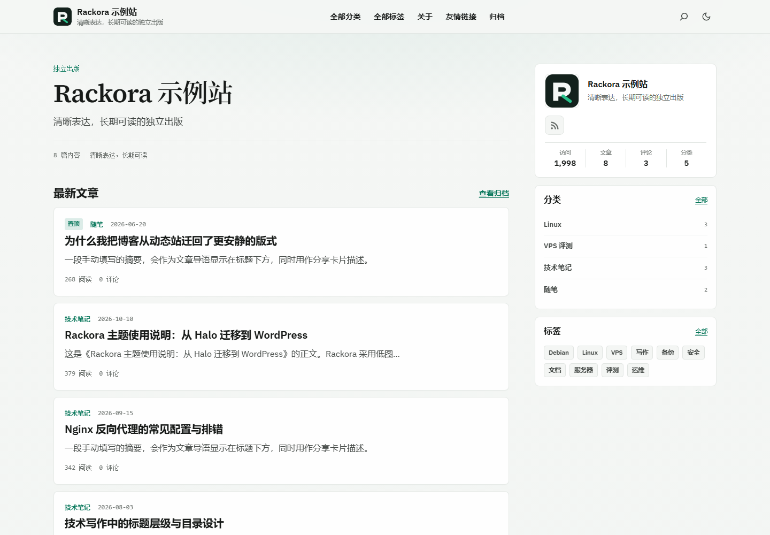Select the 运维 tag
Image resolution: width=770 pixels, height=535 pixels.
[638, 370]
